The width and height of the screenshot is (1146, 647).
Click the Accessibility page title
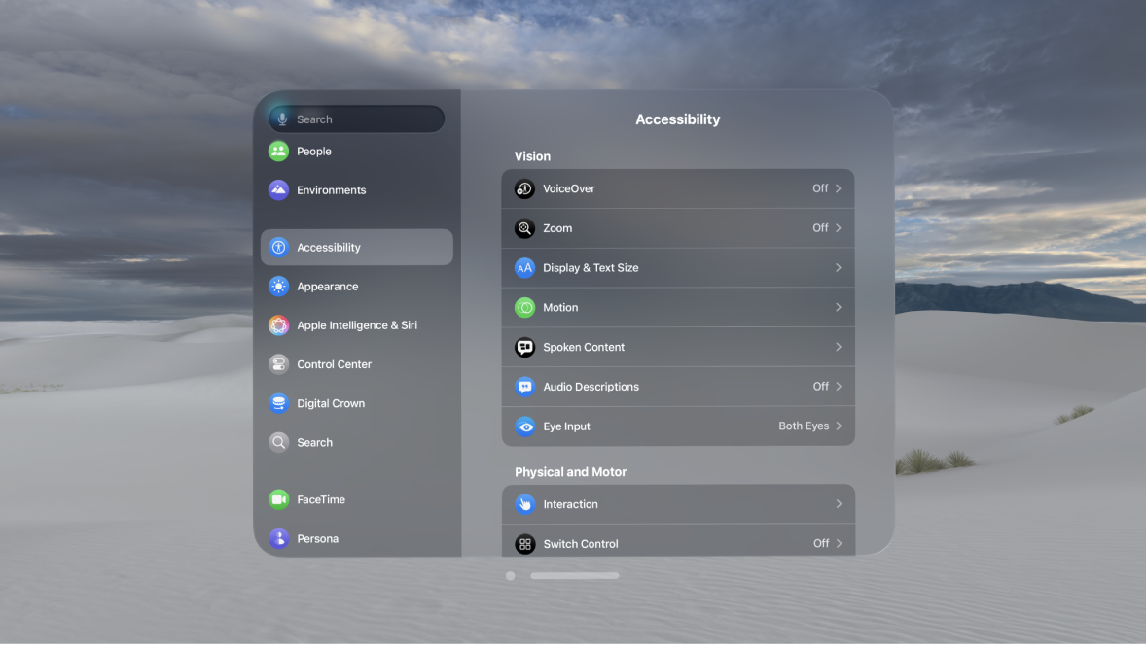click(x=677, y=119)
